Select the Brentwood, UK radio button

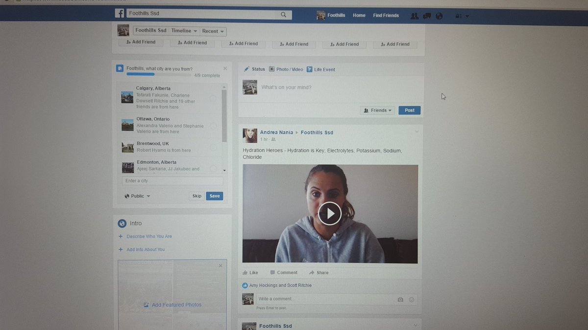[x=213, y=147]
